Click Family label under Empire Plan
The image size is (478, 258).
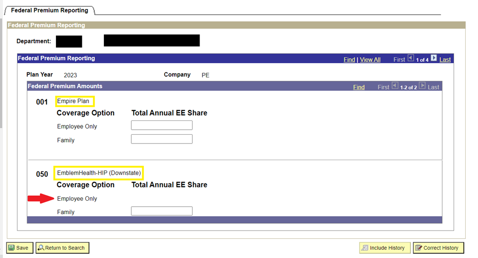pos(66,140)
